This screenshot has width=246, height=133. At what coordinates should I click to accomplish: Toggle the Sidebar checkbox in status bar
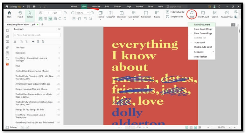pos(7,127)
